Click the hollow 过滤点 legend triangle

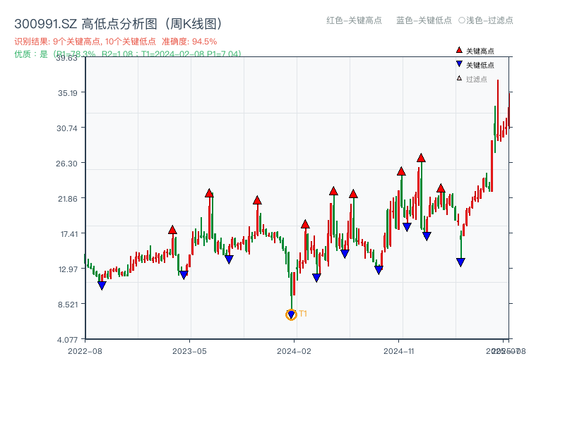coord(459,78)
